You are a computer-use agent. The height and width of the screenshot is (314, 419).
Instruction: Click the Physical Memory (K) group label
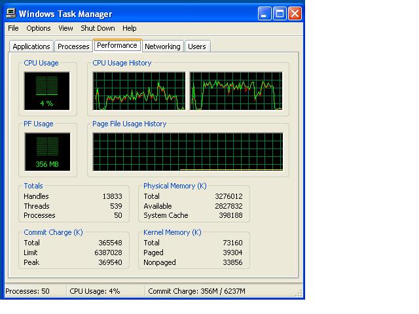point(175,186)
